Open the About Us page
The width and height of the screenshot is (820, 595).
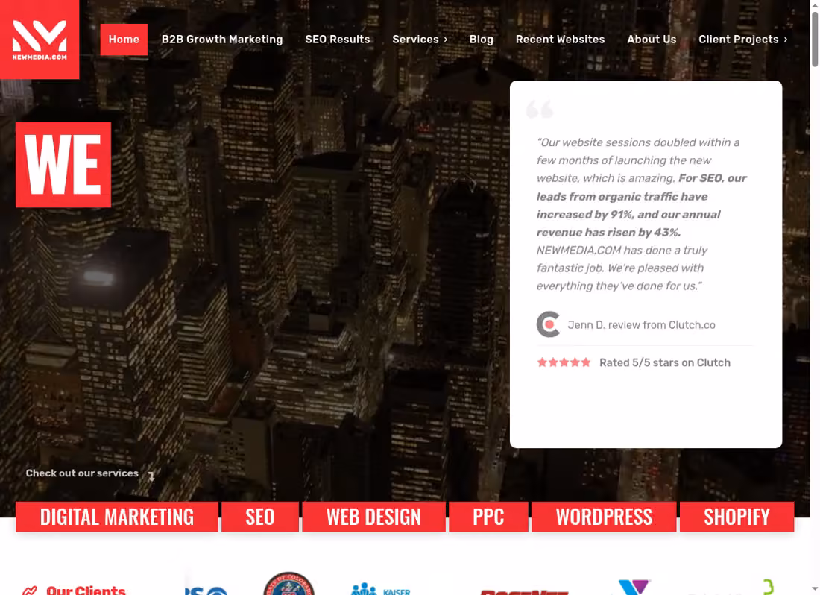[x=652, y=40]
